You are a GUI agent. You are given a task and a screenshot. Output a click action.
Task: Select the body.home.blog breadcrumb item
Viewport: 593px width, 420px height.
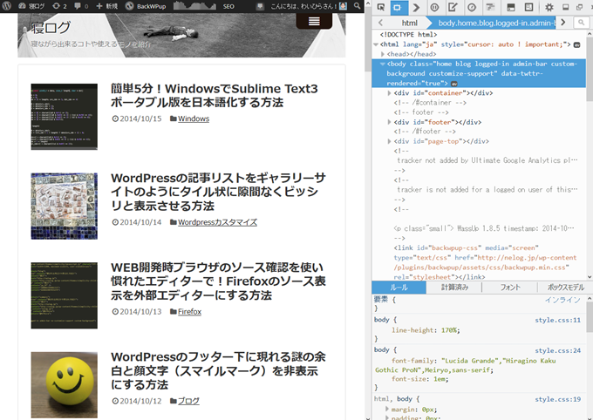coord(496,23)
